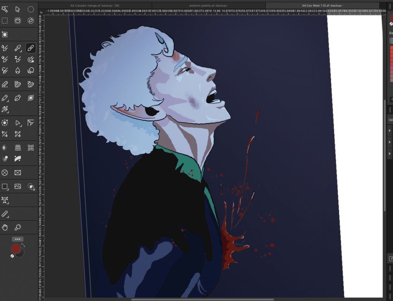
Task: Choose the Measure ruler tool
Action: click(5, 214)
